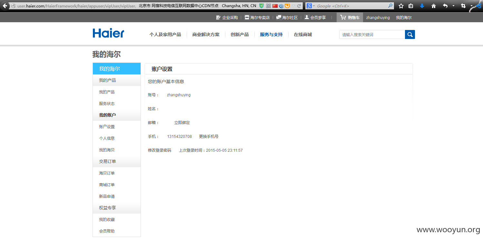483x239 pixels.
Task: Open the 创新产品 menu
Action: click(240, 34)
